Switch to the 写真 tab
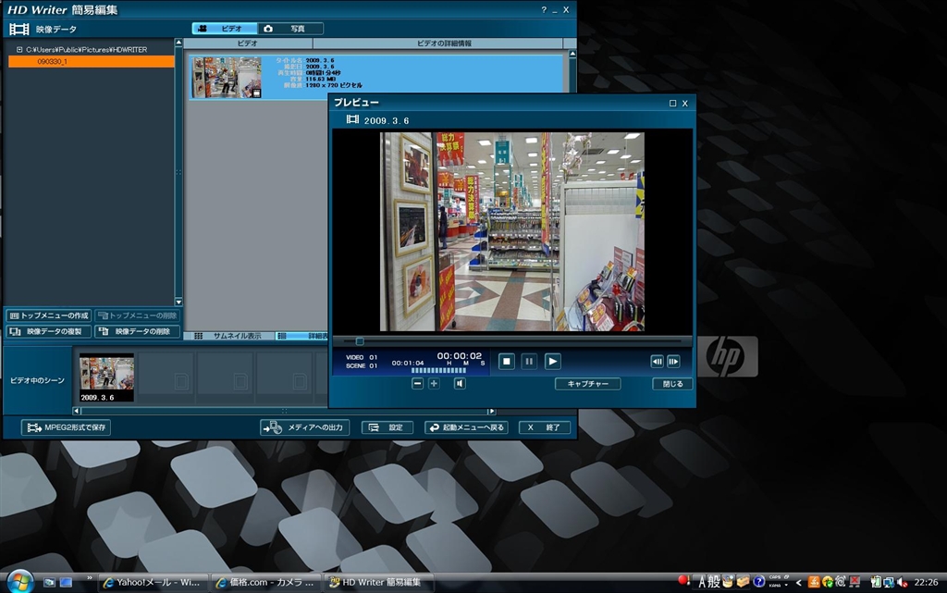This screenshot has width=947, height=593. click(290, 29)
